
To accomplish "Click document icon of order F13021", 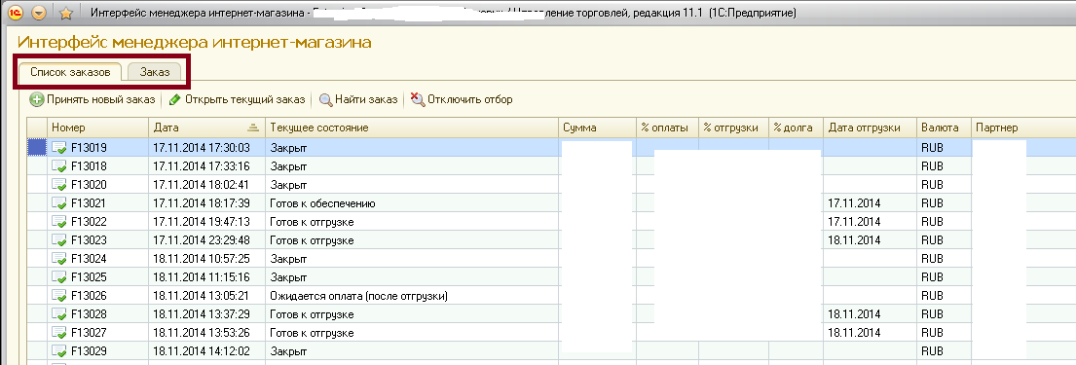I will click(x=59, y=203).
